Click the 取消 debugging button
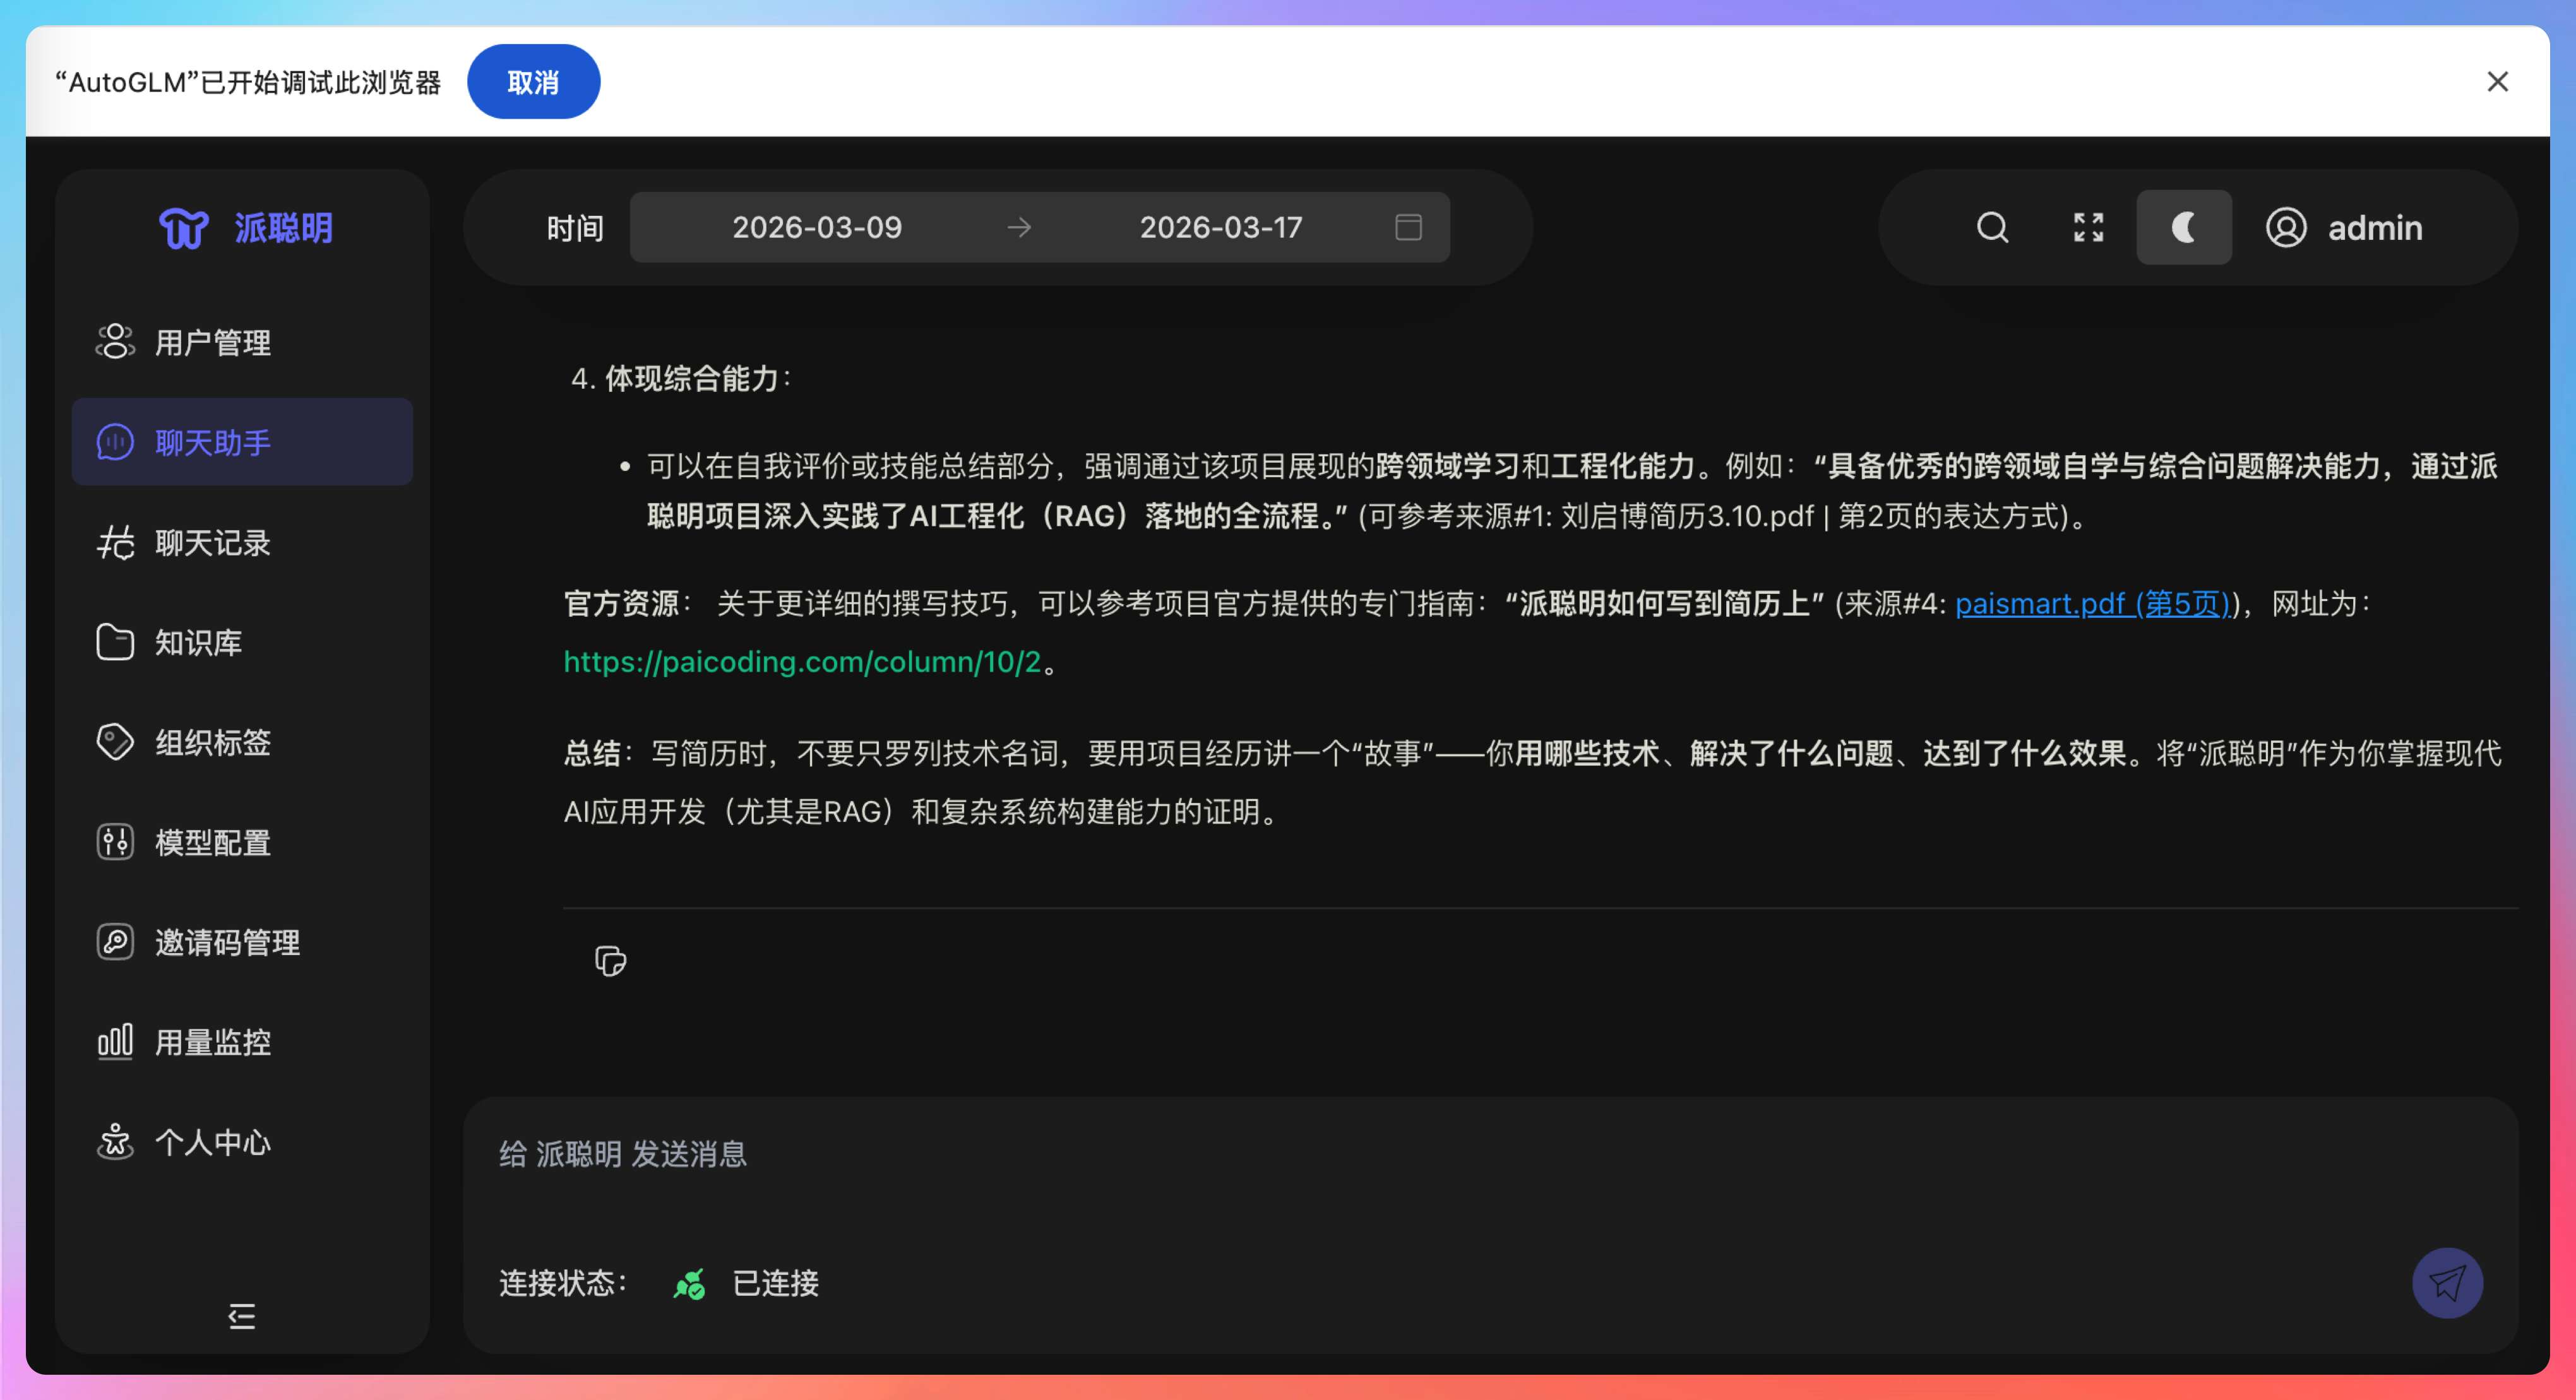This screenshot has width=2576, height=1400. pyautogui.click(x=533, y=82)
